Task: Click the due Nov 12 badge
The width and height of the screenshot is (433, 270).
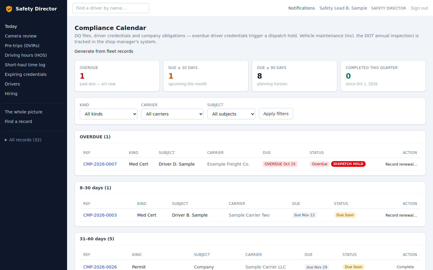Action: 304,215
